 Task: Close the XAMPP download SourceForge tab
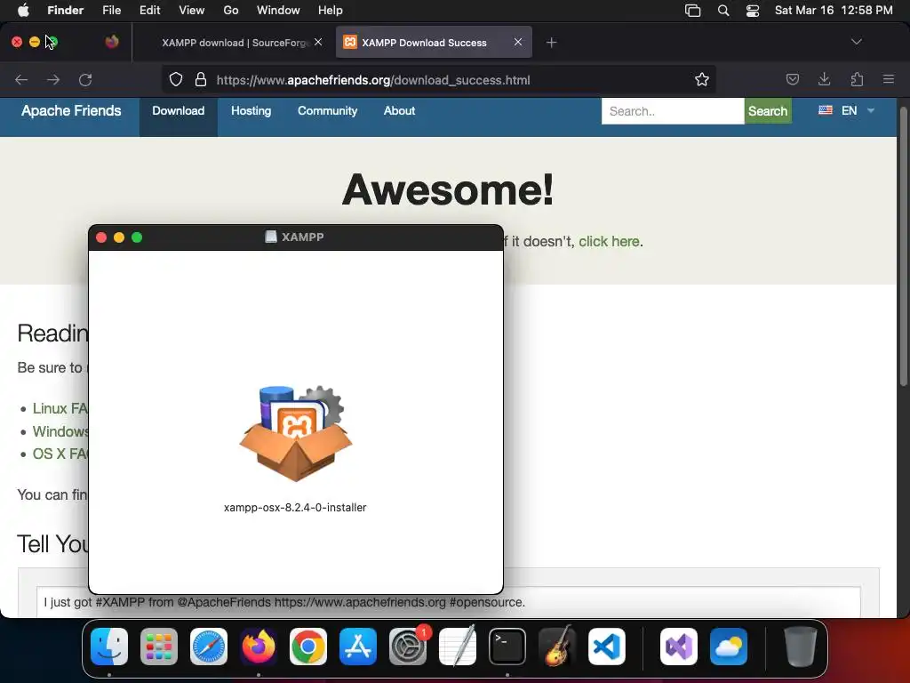coord(318,42)
